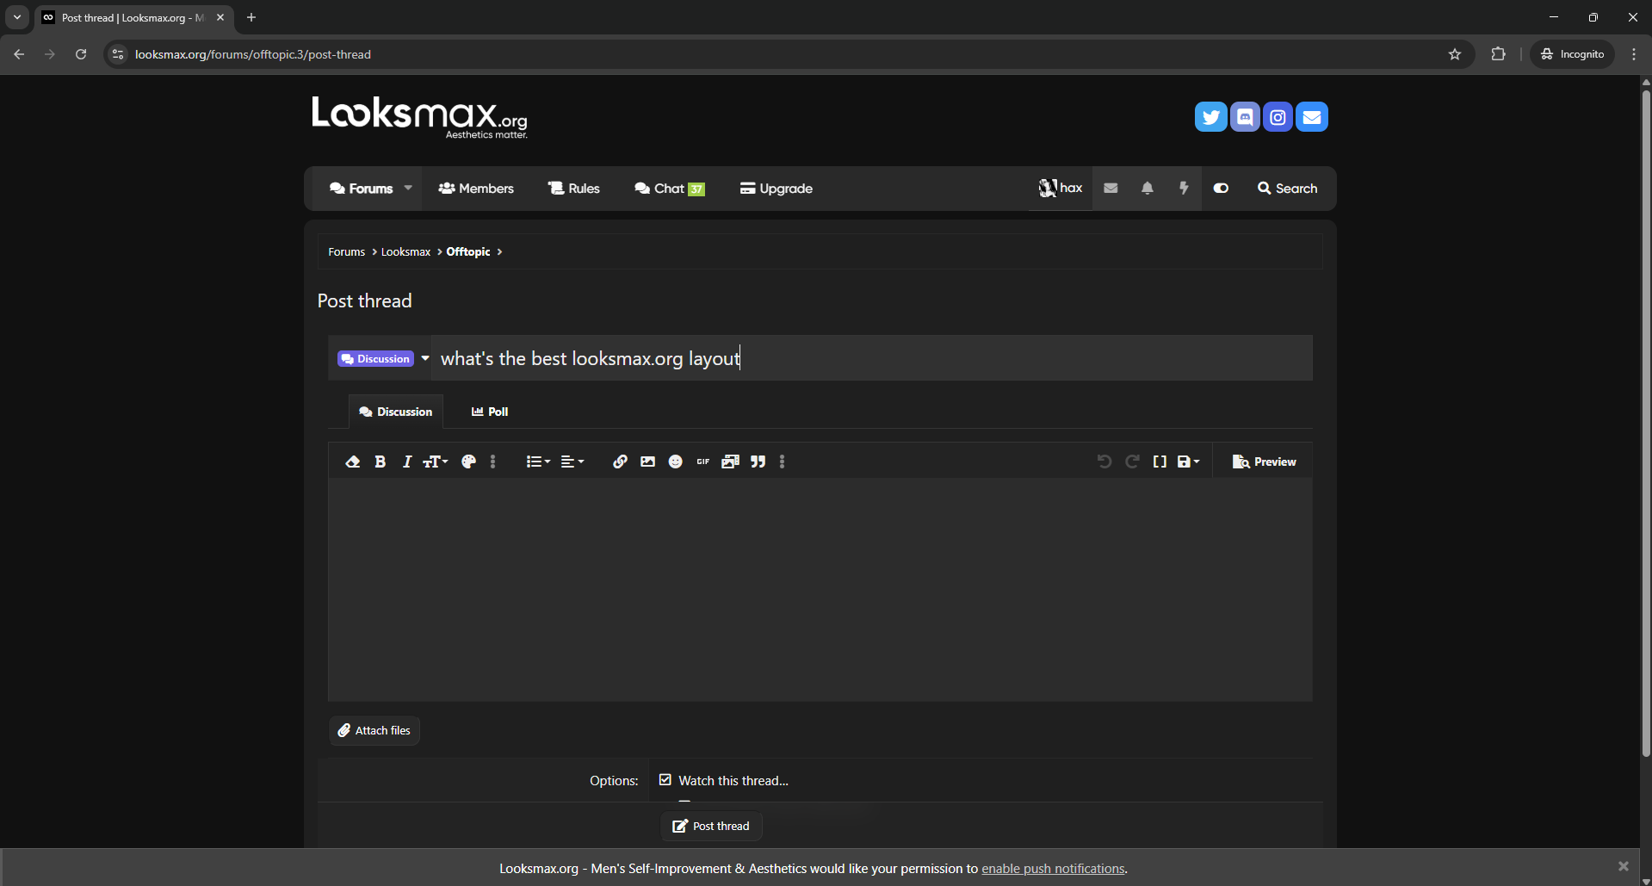Click the eraser remove formatting icon

(352, 462)
